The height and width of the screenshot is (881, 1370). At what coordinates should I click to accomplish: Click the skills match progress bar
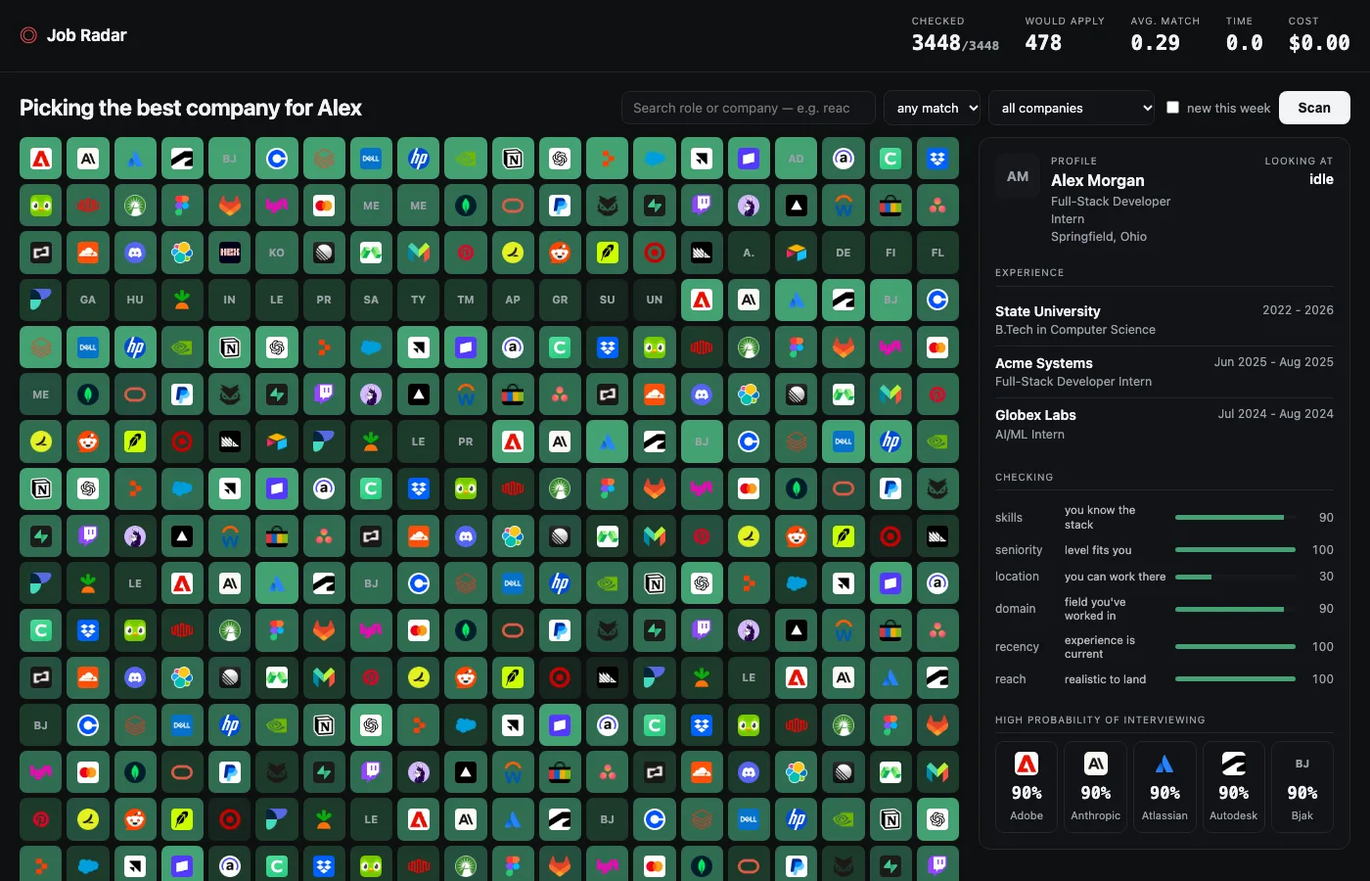pos(1235,517)
